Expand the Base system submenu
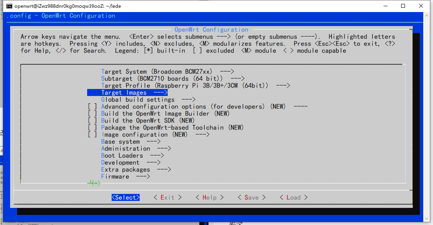This screenshot has height=225, width=433. click(x=130, y=141)
